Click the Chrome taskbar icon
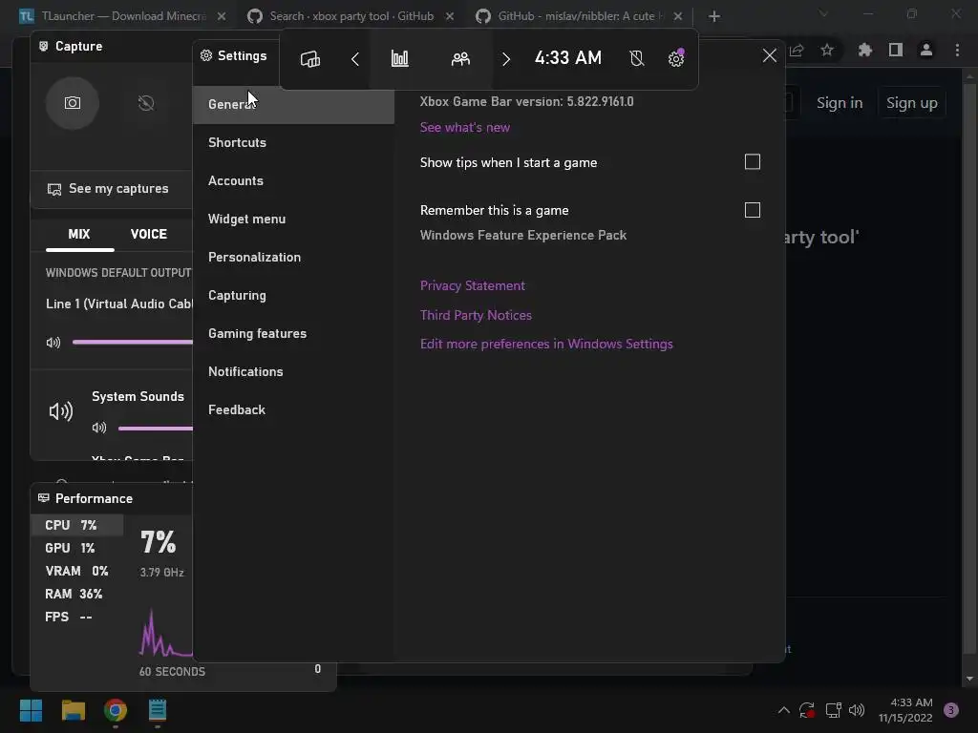The height and width of the screenshot is (733, 978). [x=116, y=710]
